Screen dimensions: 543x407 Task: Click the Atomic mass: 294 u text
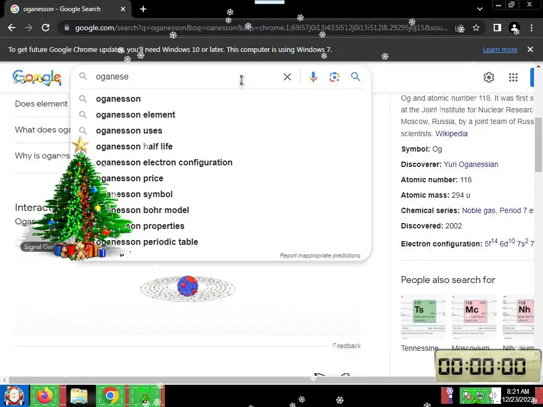(435, 195)
